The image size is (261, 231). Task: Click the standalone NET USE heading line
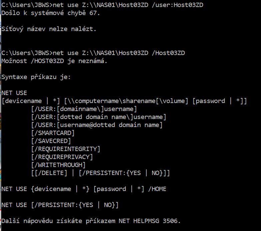click(14, 93)
